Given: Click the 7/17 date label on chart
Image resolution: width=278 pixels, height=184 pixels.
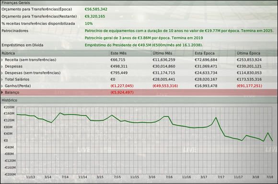Looking at the screenshot, I should coord(221,177).
